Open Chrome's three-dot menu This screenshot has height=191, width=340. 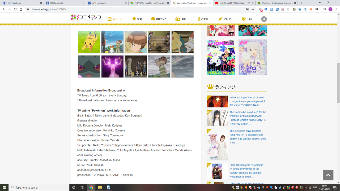(x=336, y=9)
